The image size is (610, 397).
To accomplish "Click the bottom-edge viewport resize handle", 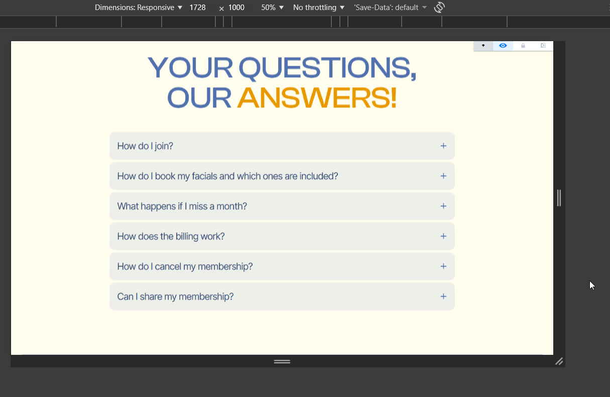I will (x=282, y=361).
